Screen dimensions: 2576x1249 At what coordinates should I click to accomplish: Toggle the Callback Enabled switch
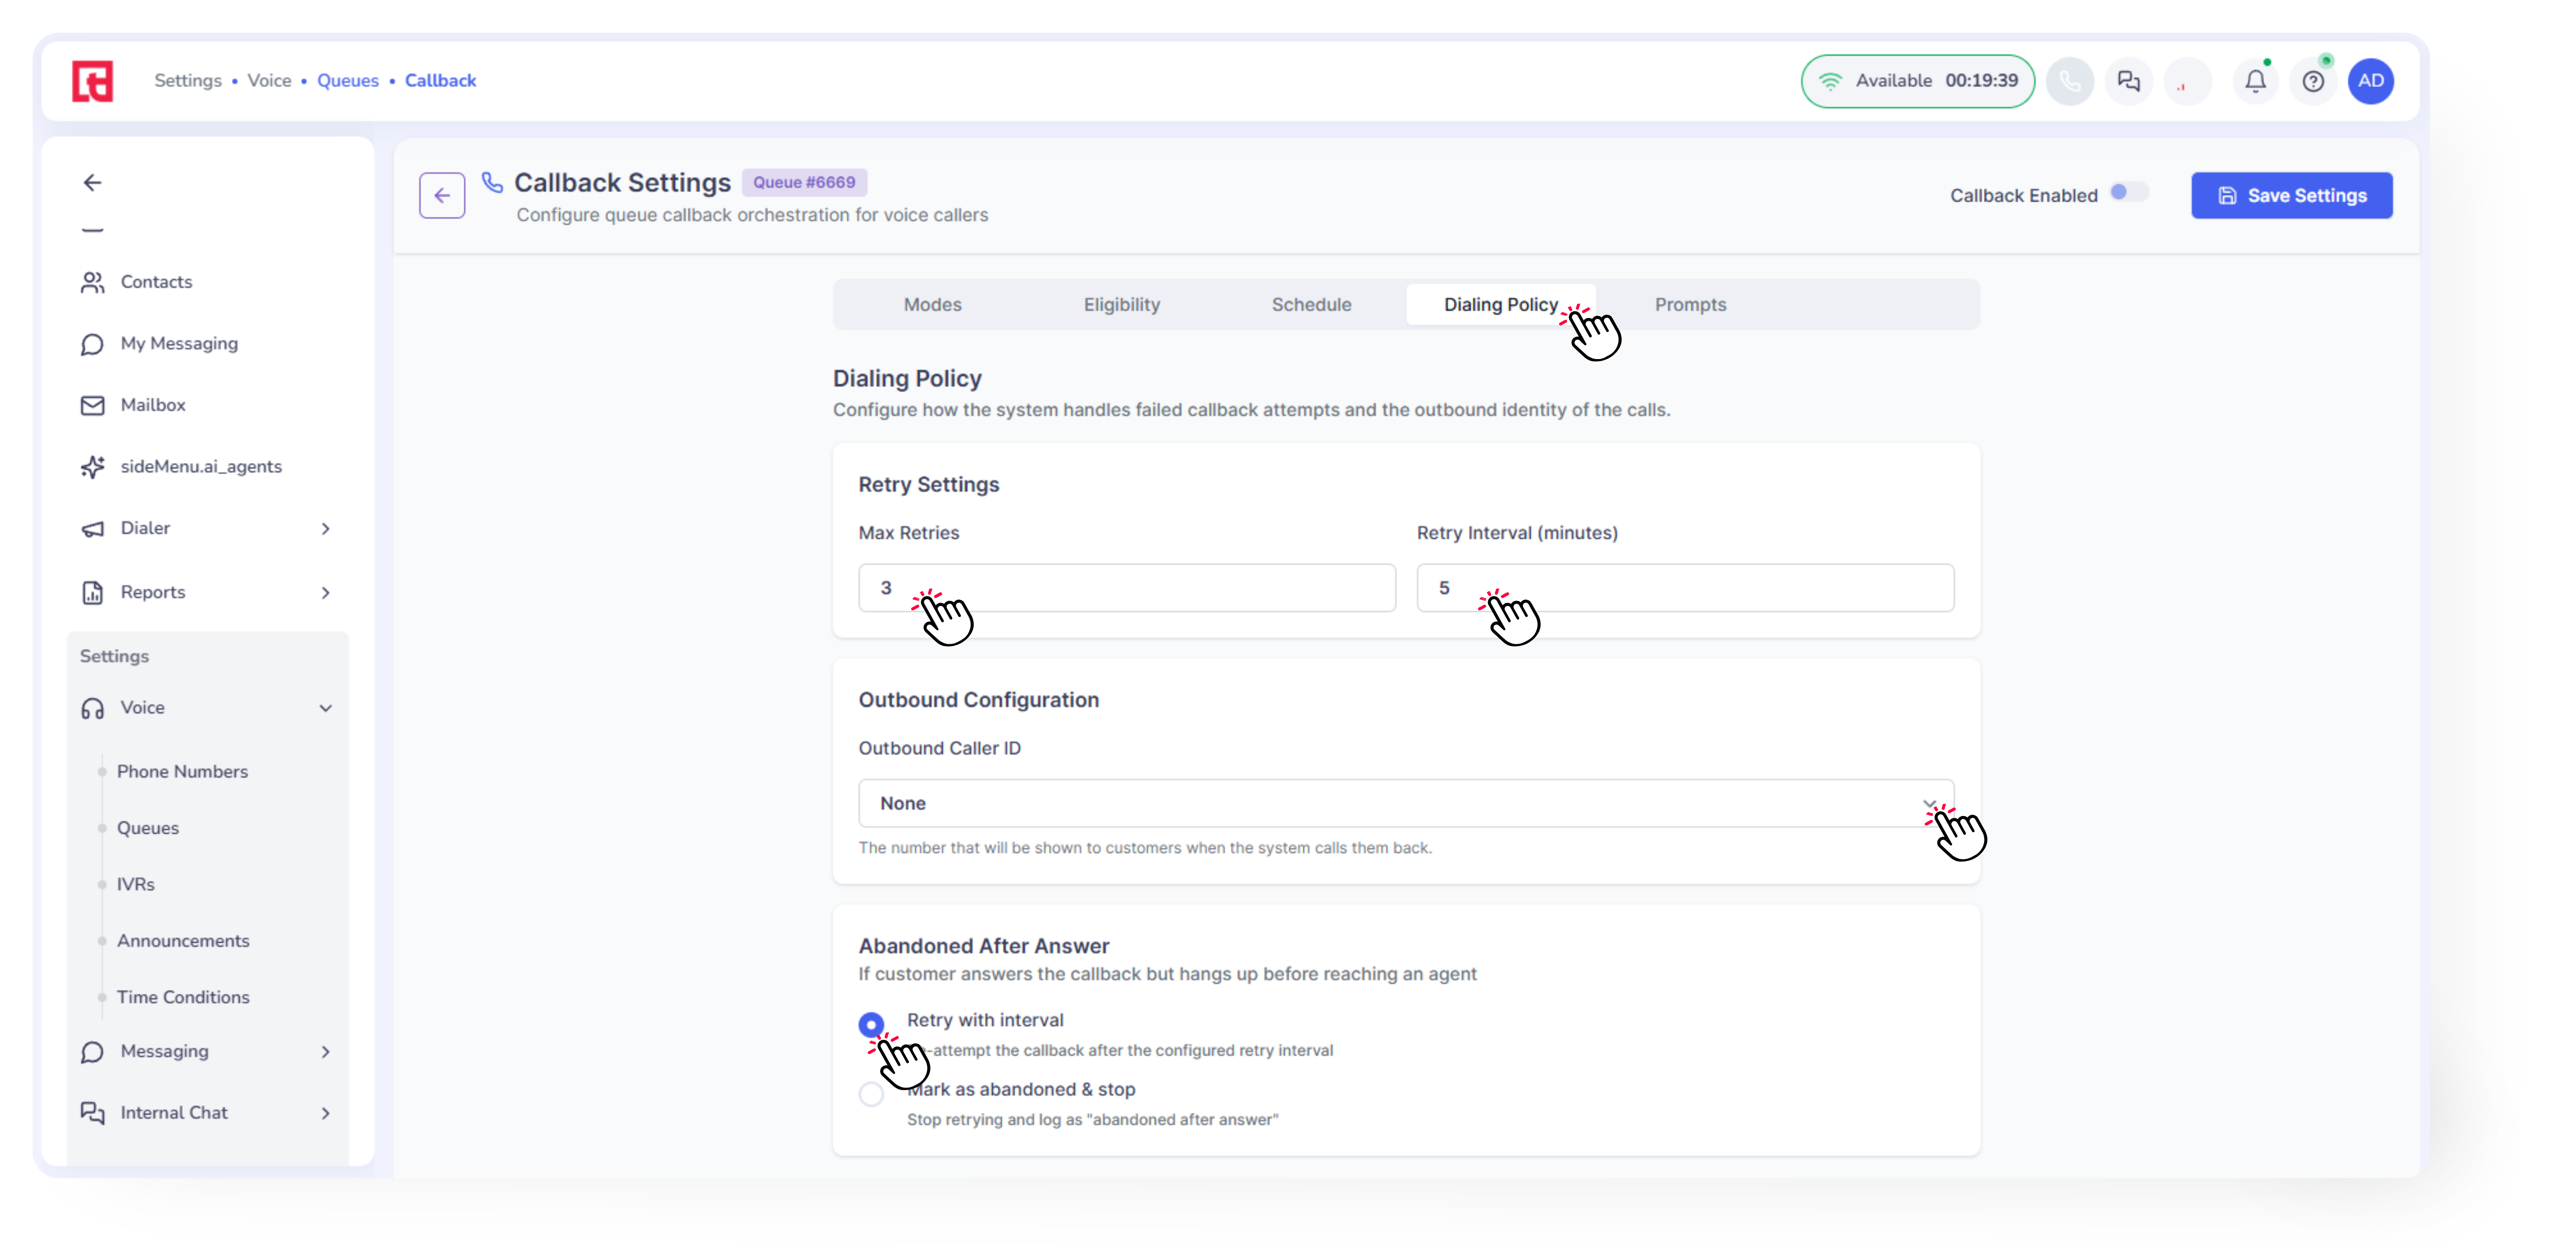pyautogui.click(x=2128, y=192)
